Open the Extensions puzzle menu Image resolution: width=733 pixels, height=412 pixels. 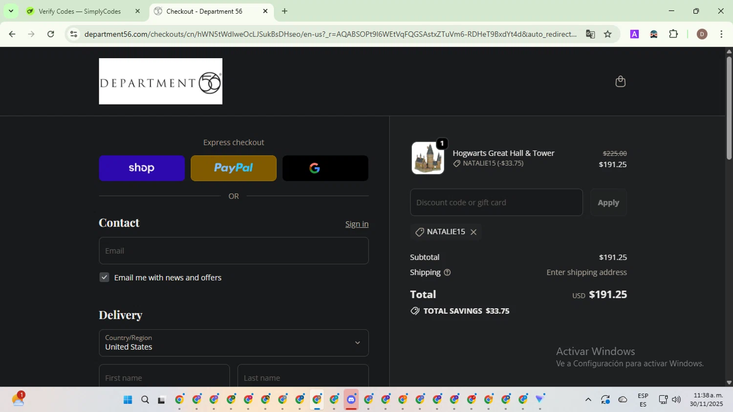(x=673, y=34)
